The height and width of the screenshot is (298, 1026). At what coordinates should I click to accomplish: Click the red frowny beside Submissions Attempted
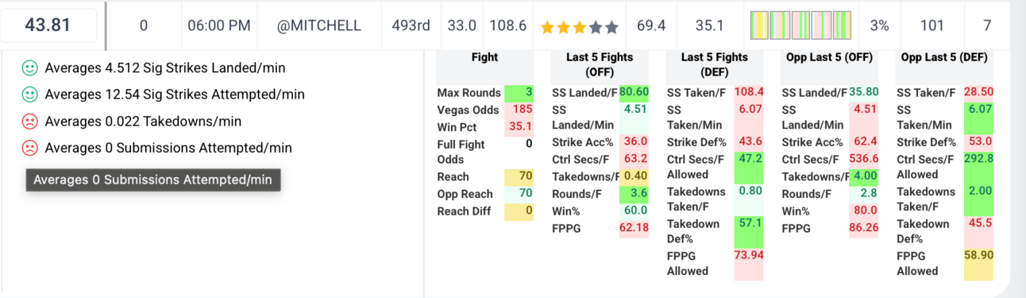click(29, 148)
